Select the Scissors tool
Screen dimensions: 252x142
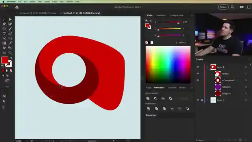(x=4, y=38)
